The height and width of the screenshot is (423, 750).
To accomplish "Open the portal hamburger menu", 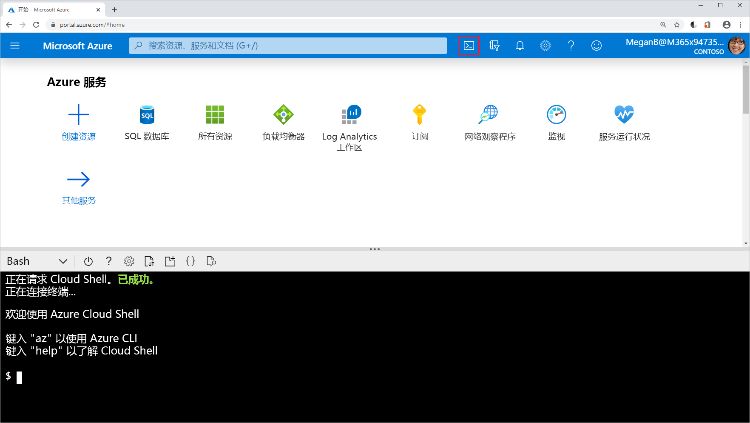I will coord(15,46).
